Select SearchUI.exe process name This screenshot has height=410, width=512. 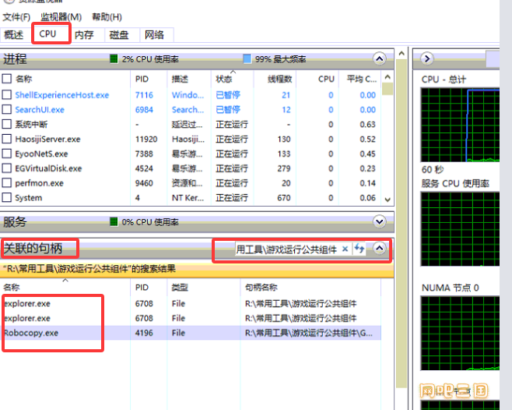point(40,110)
